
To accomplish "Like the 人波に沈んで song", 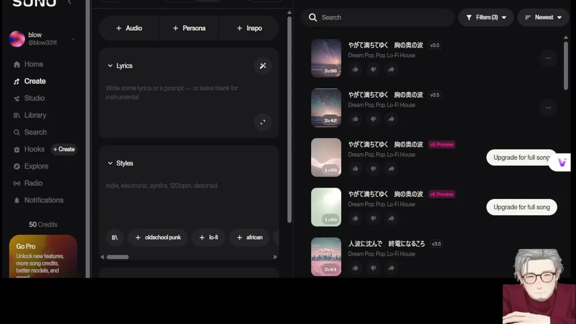I will 355,268.
